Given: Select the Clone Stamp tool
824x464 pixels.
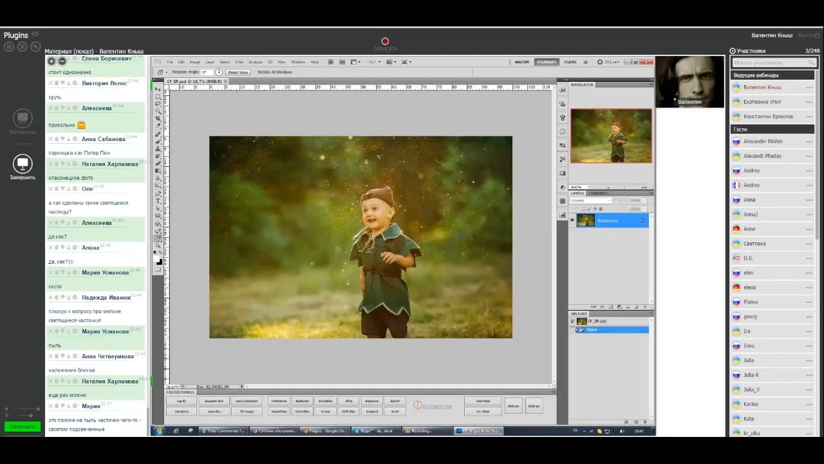Looking at the screenshot, I should tap(158, 149).
